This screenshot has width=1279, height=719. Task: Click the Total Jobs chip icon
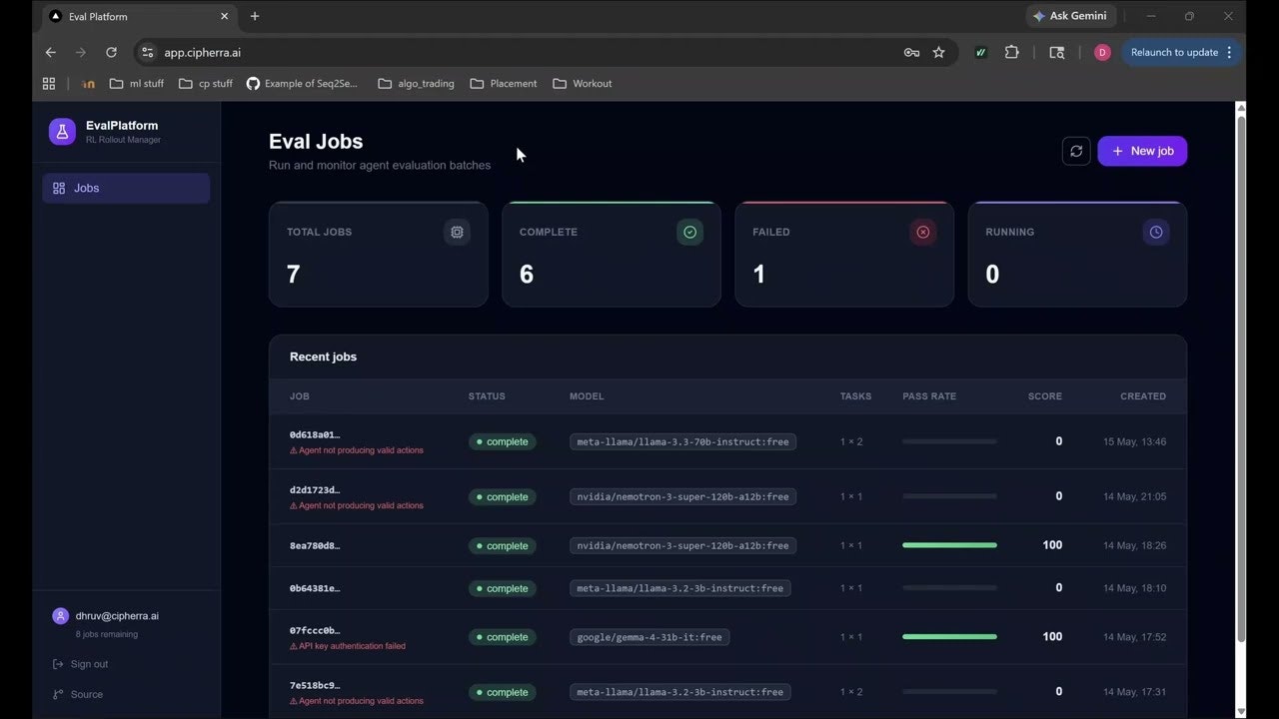click(457, 232)
